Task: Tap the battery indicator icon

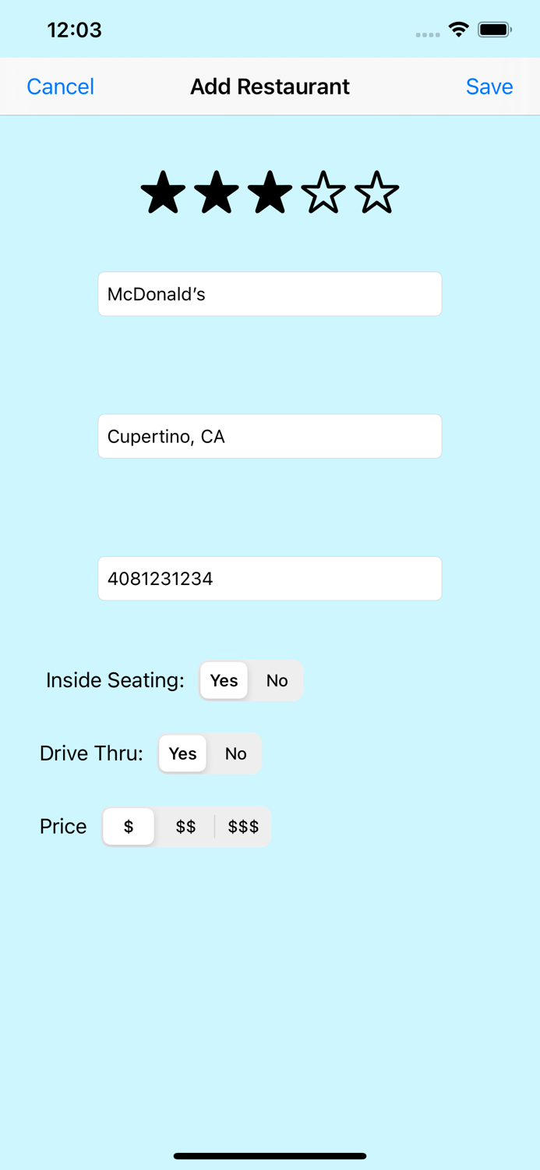Action: click(x=494, y=30)
